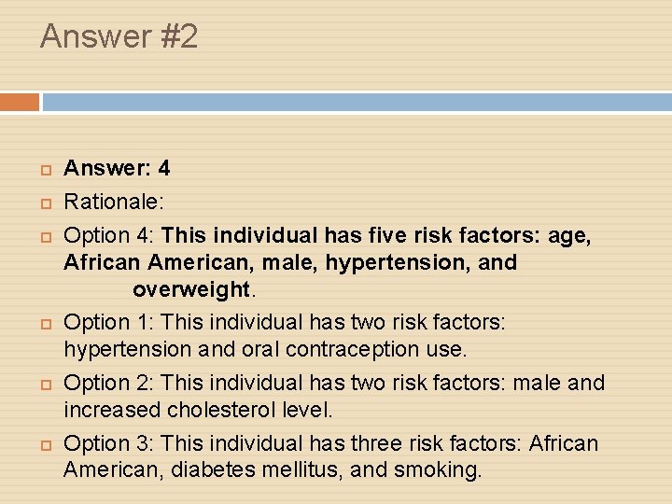
Task: Click the African American, male, hypertension line
Action: point(290,262)
